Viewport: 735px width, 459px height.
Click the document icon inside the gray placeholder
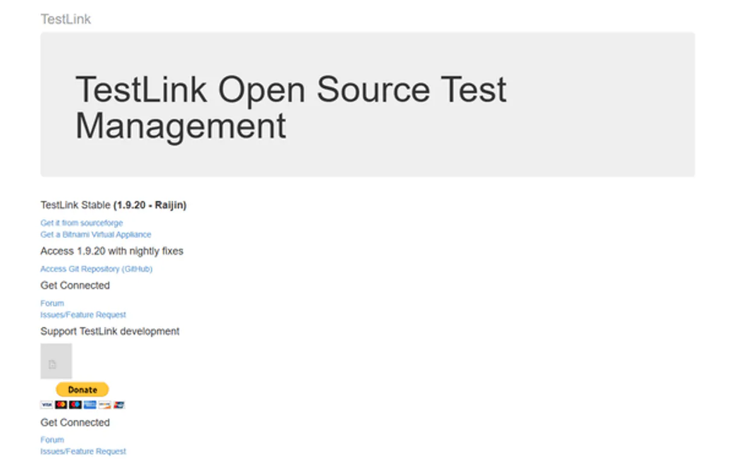coord(52,364)
